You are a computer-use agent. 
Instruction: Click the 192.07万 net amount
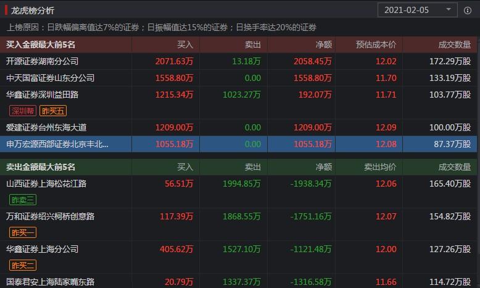coord(315,95)
